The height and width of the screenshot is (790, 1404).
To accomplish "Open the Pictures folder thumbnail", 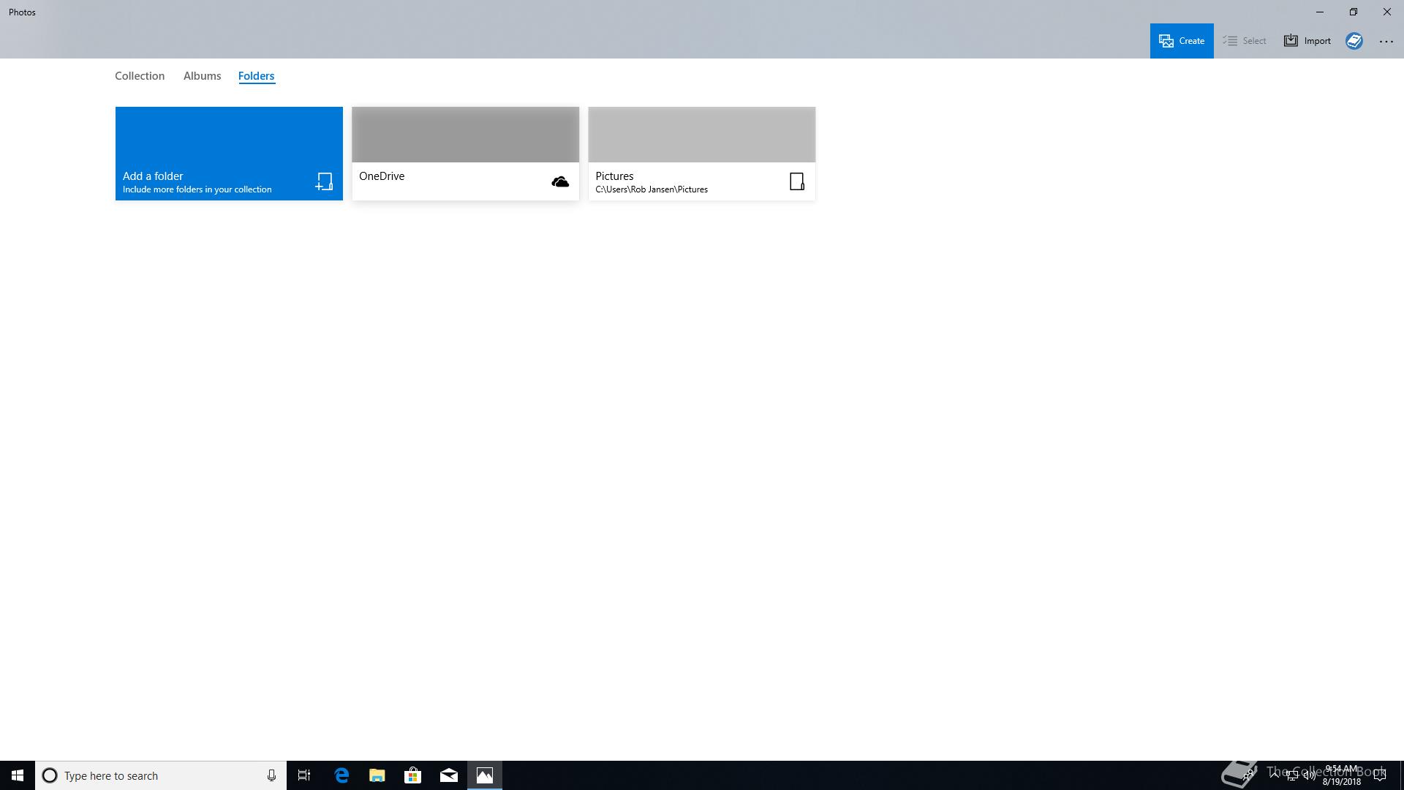I will click(701, 135).
